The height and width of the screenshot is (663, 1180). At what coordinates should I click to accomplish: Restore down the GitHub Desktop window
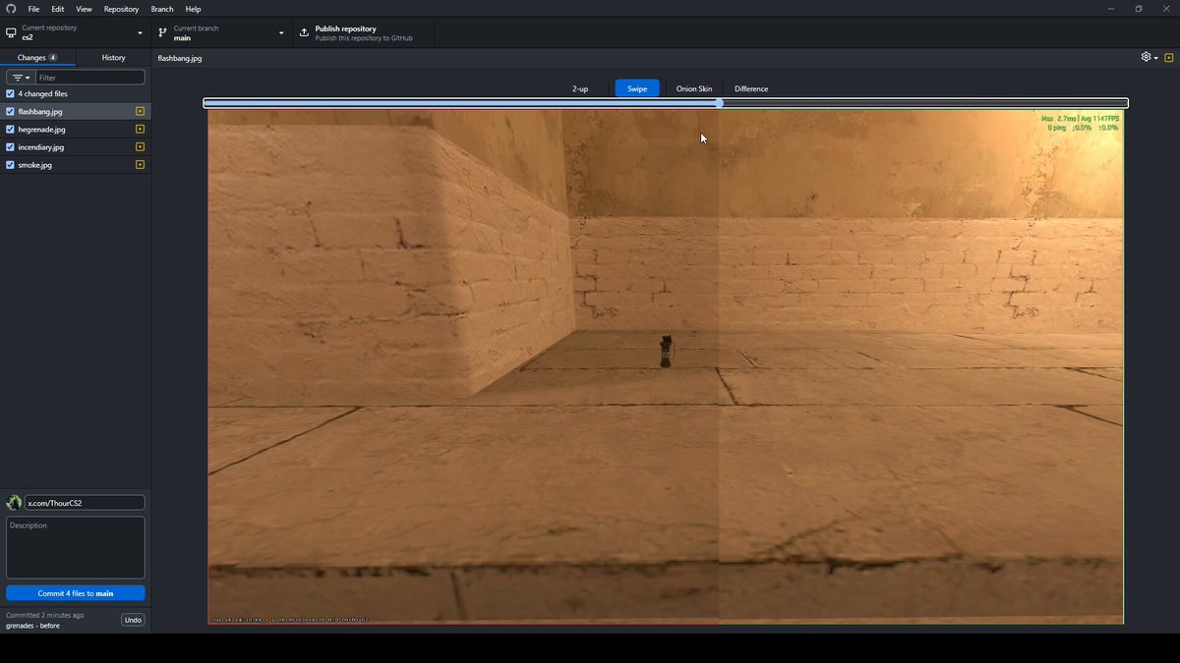pyautogui.click(x=1139, y=9)
